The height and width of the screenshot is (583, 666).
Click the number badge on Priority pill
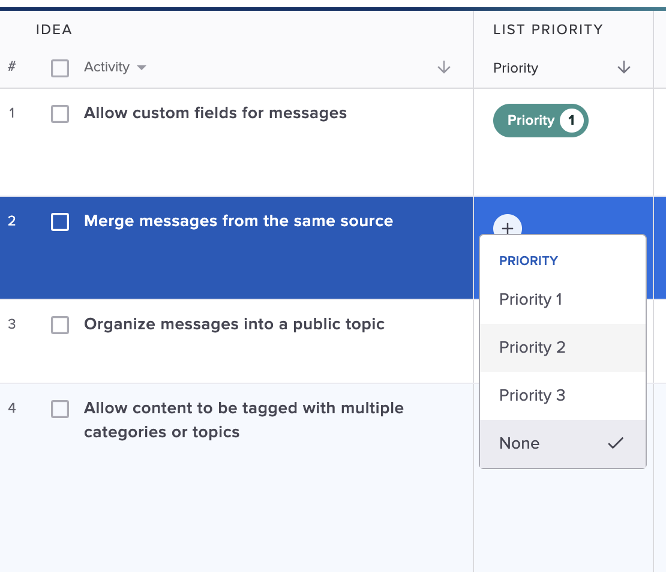pyautogui.click(x=571, y=121)
